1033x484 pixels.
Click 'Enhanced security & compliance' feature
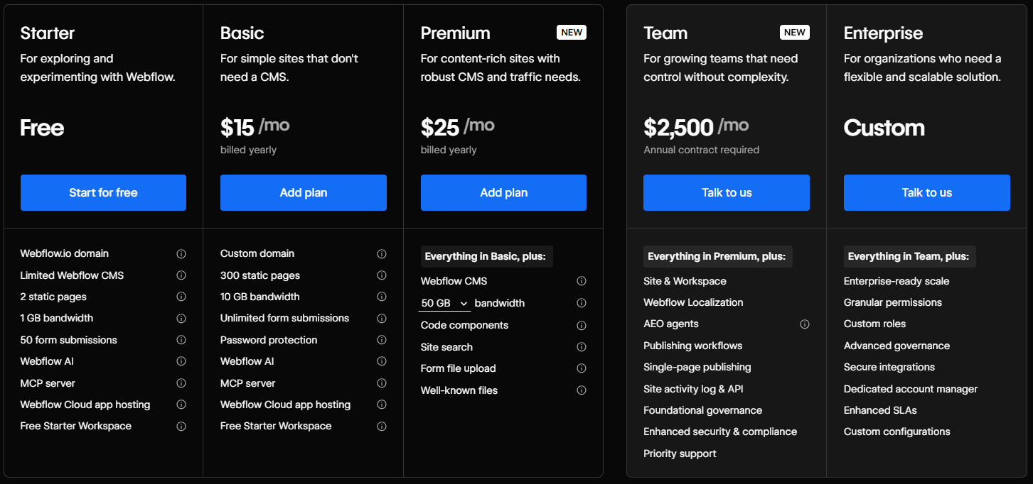tap(720, 431)
